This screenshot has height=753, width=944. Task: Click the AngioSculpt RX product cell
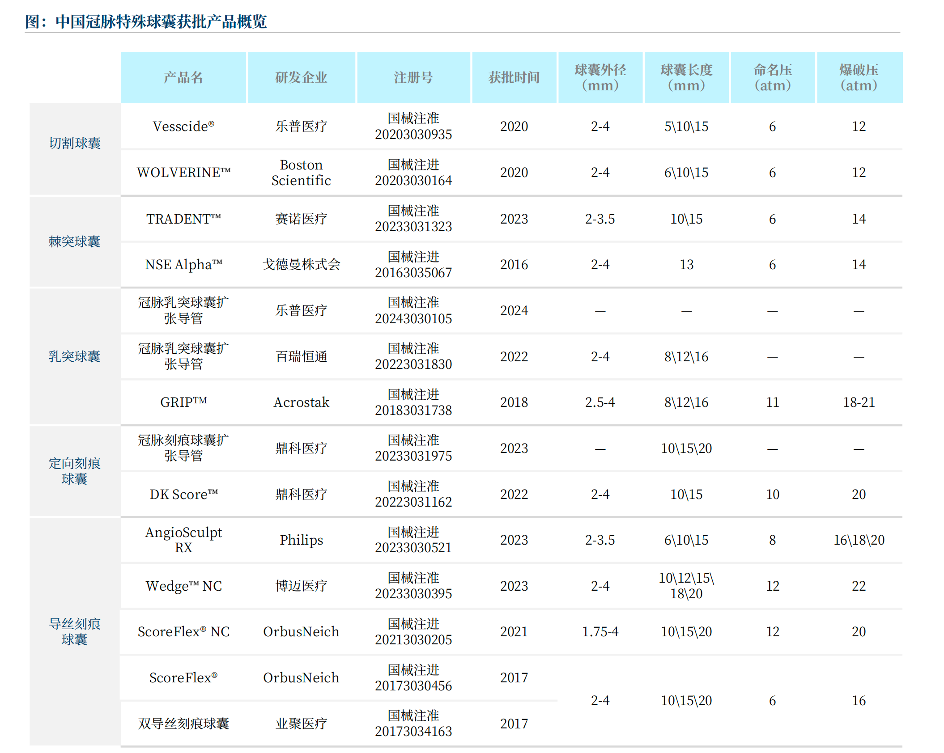tap(183, 540)
